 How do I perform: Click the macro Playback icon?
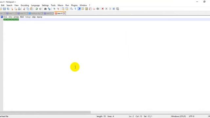[x=110, y=9]
